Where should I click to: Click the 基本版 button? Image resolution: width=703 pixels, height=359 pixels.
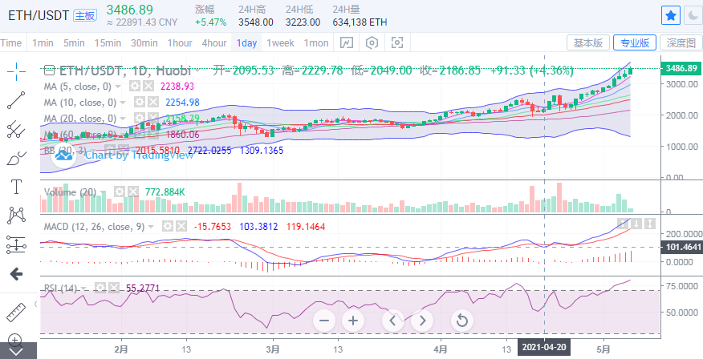[x=588, y=42]
